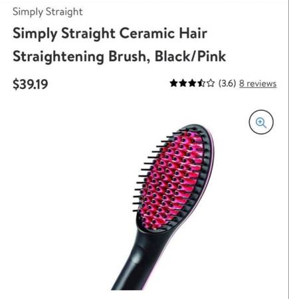Click the 'Black/Pink' color text in title
This screenshot has width=289, height=299.
coord(190,56)
